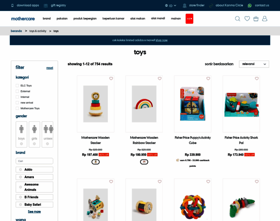Click the red sale button
This screenshot has height=221, width=280.
tap(189, 18)
